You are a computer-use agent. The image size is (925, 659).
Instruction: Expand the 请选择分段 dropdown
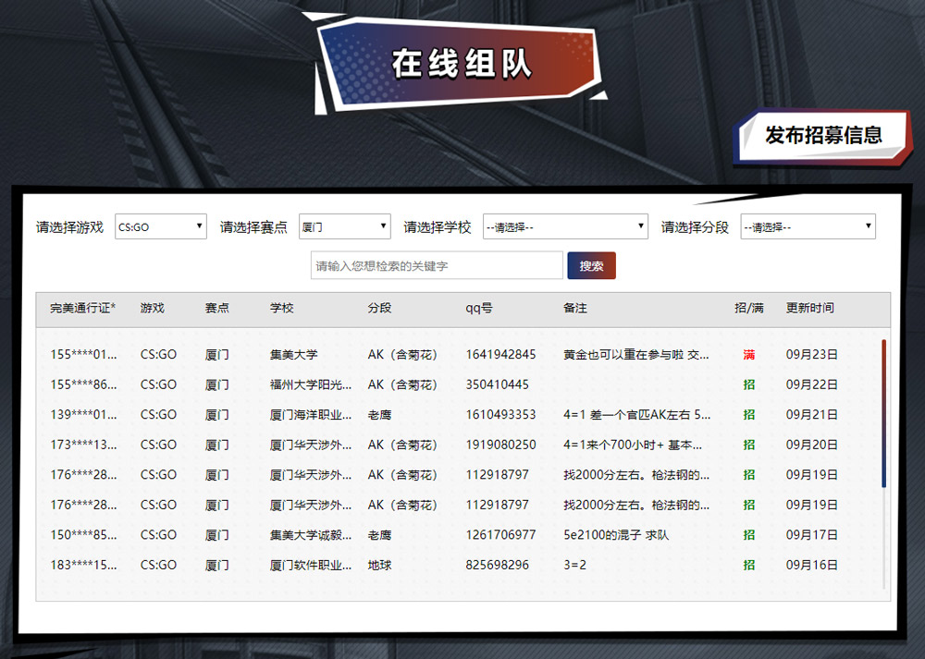[807, 226]
